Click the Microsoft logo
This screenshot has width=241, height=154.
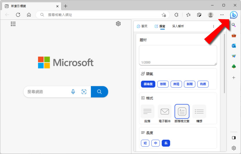66,62
